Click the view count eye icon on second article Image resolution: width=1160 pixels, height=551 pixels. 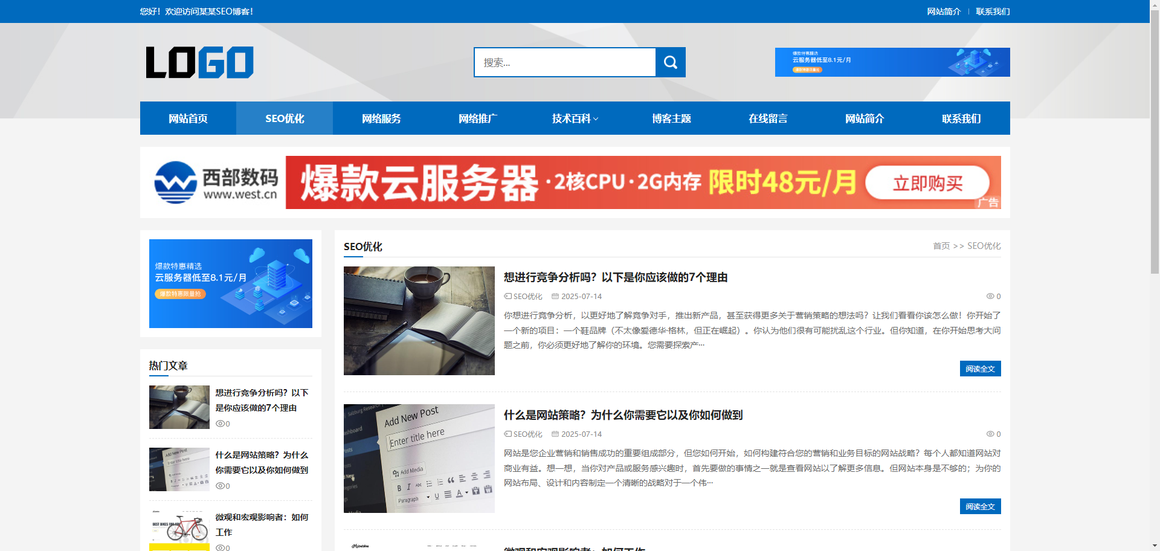coord(990,434)
